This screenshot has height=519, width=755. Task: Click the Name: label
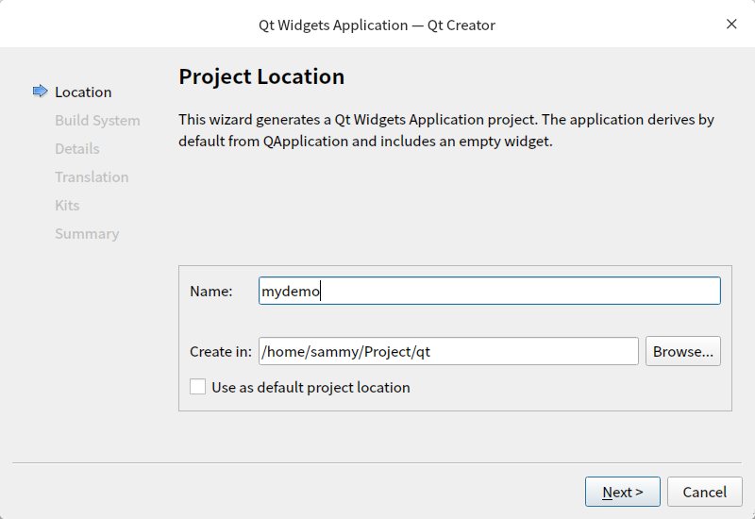[211, 292]
